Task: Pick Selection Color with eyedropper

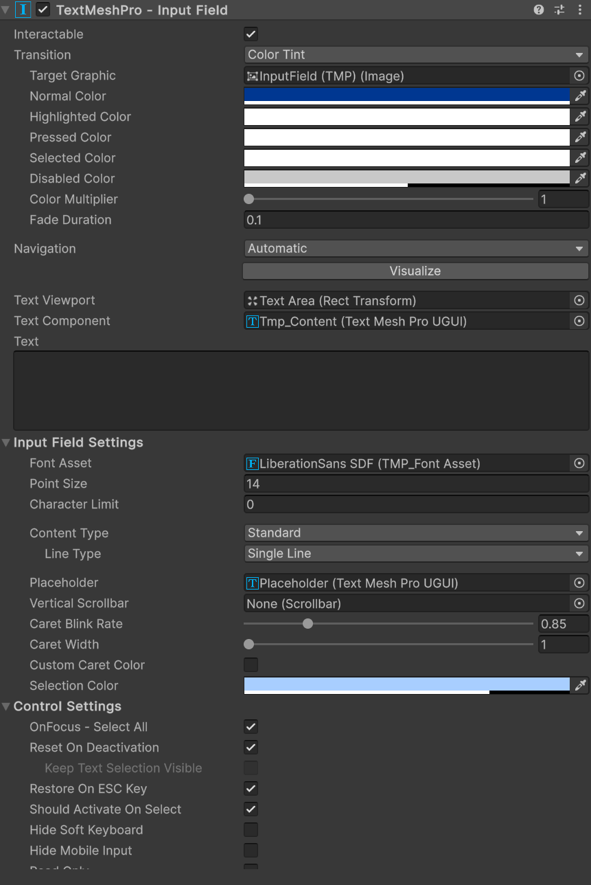Action: point(580,686)
